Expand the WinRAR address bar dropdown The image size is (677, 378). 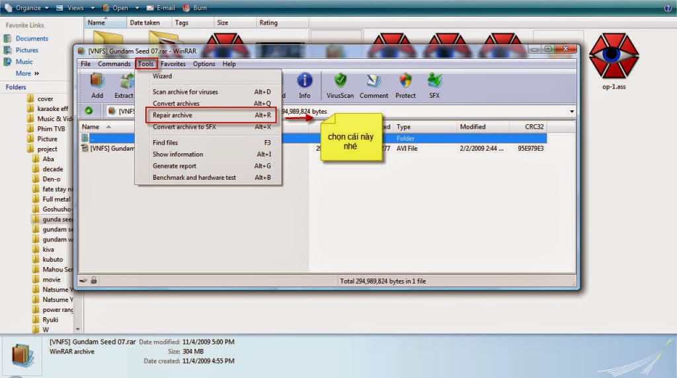point(572,111)
